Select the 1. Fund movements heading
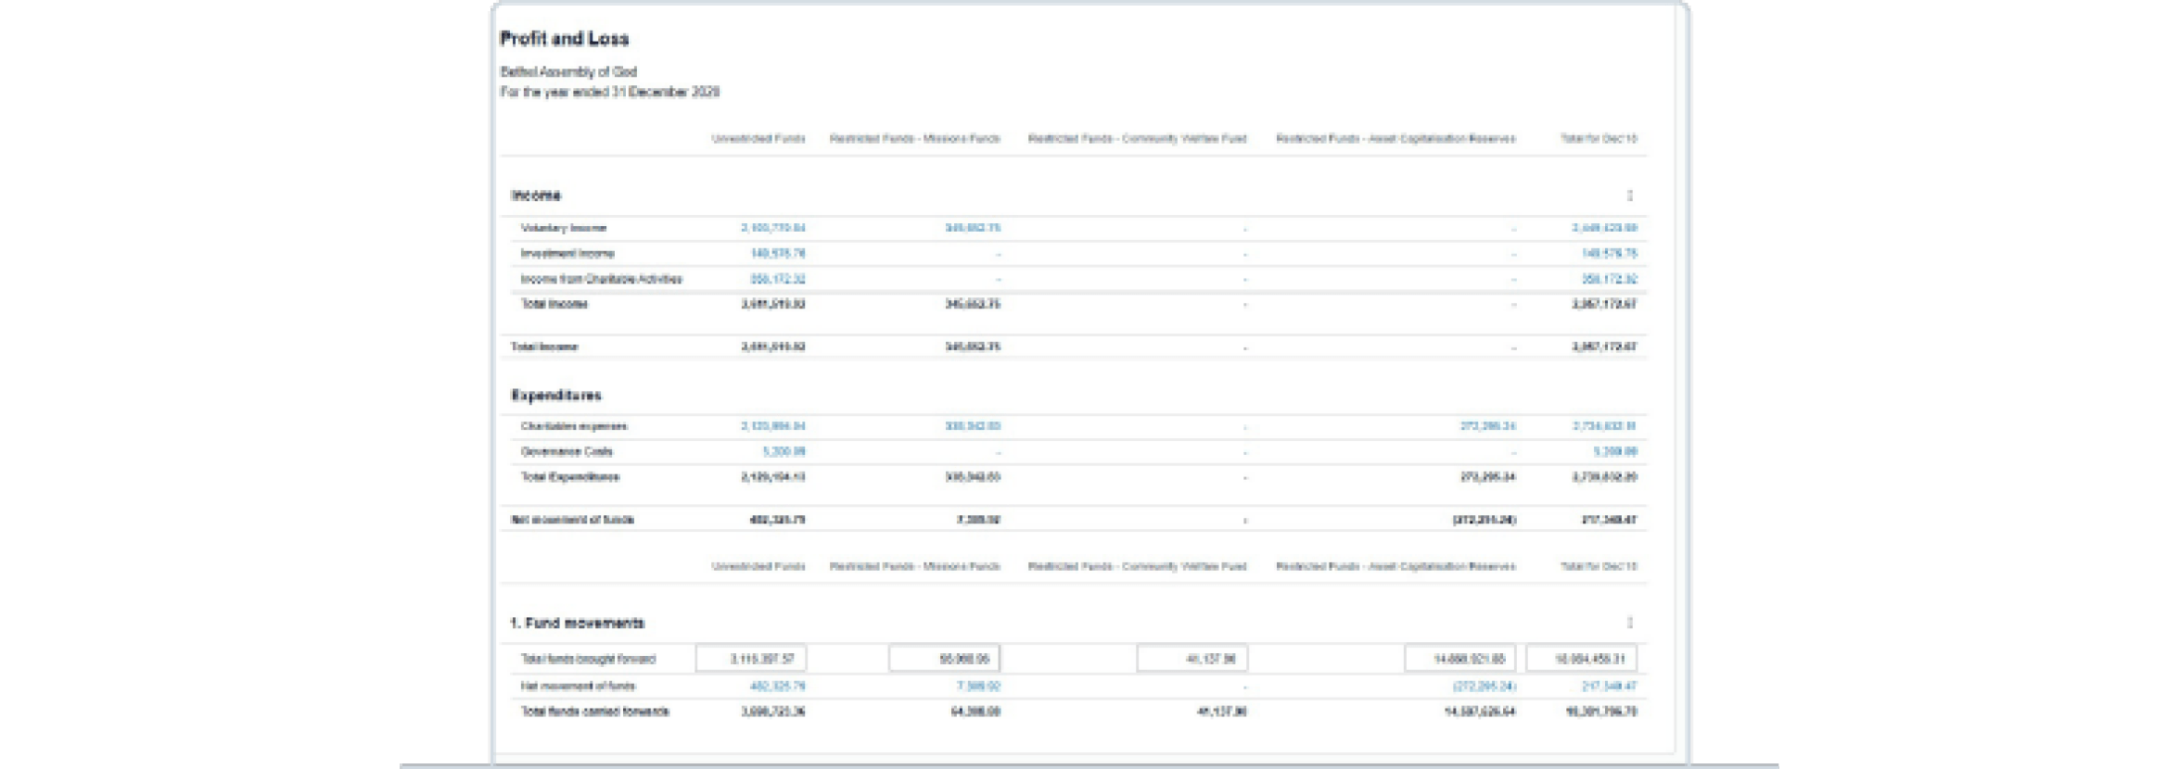Screen dimensions: 2179x769 pyautogui.click(x=577, y=623)
